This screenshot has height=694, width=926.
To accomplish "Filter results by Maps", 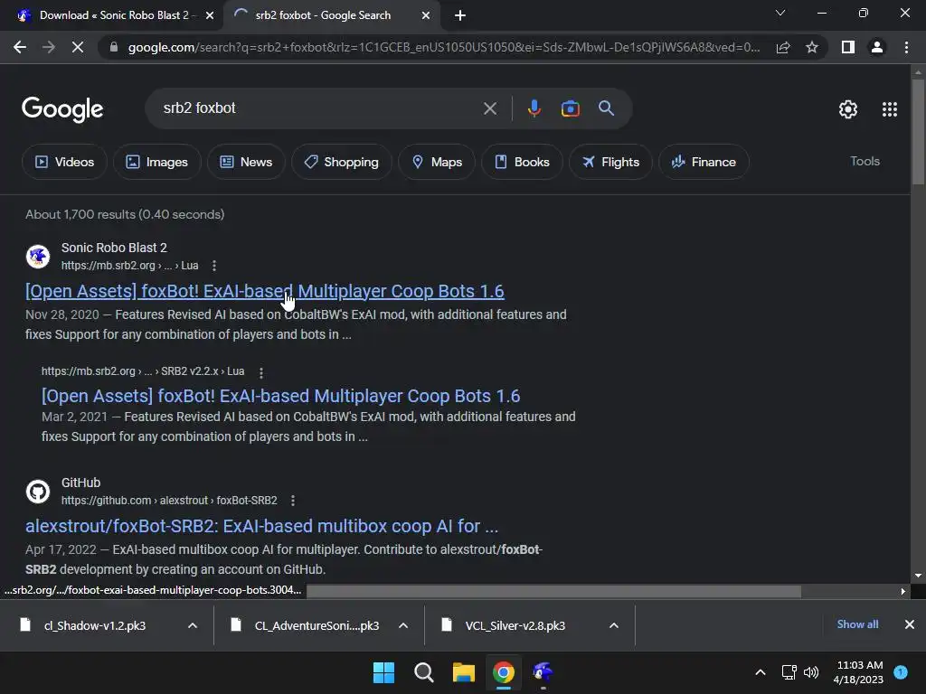I will [x=437, y=162].
